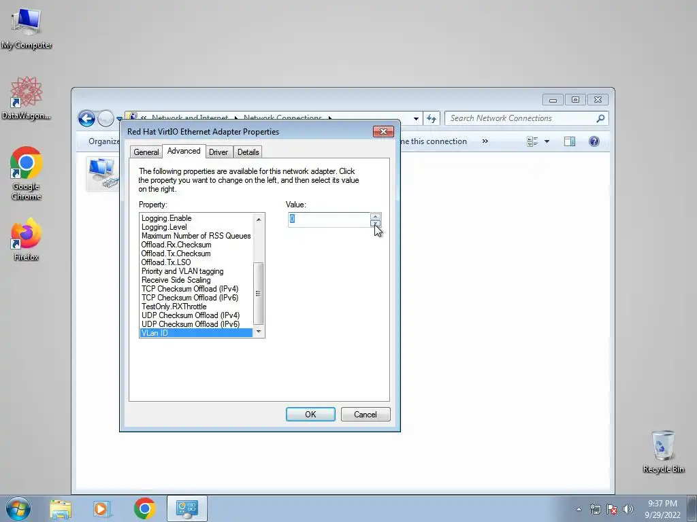Open the DataWagon desktop shortcut
This screenshot has width=697, height=522.
pyautogui.click(x=27, y=98)
